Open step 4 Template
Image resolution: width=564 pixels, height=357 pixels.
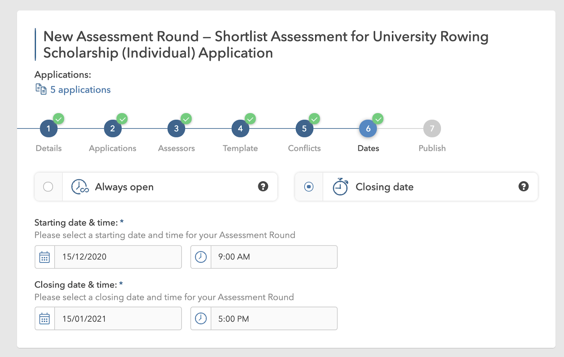pyautogui.click(x=240, y=129)
